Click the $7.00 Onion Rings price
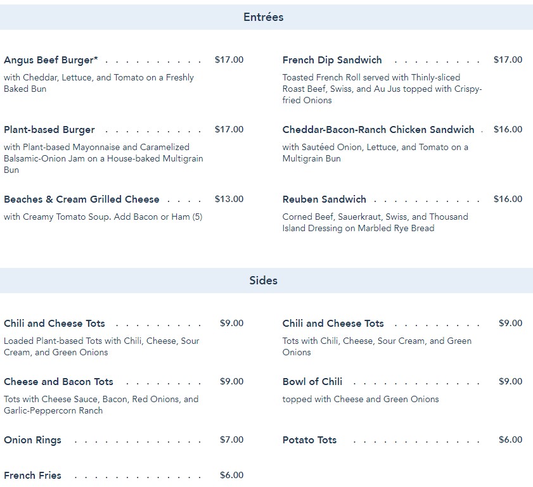The width and height of the screenshot is (533, 487). 231,440
